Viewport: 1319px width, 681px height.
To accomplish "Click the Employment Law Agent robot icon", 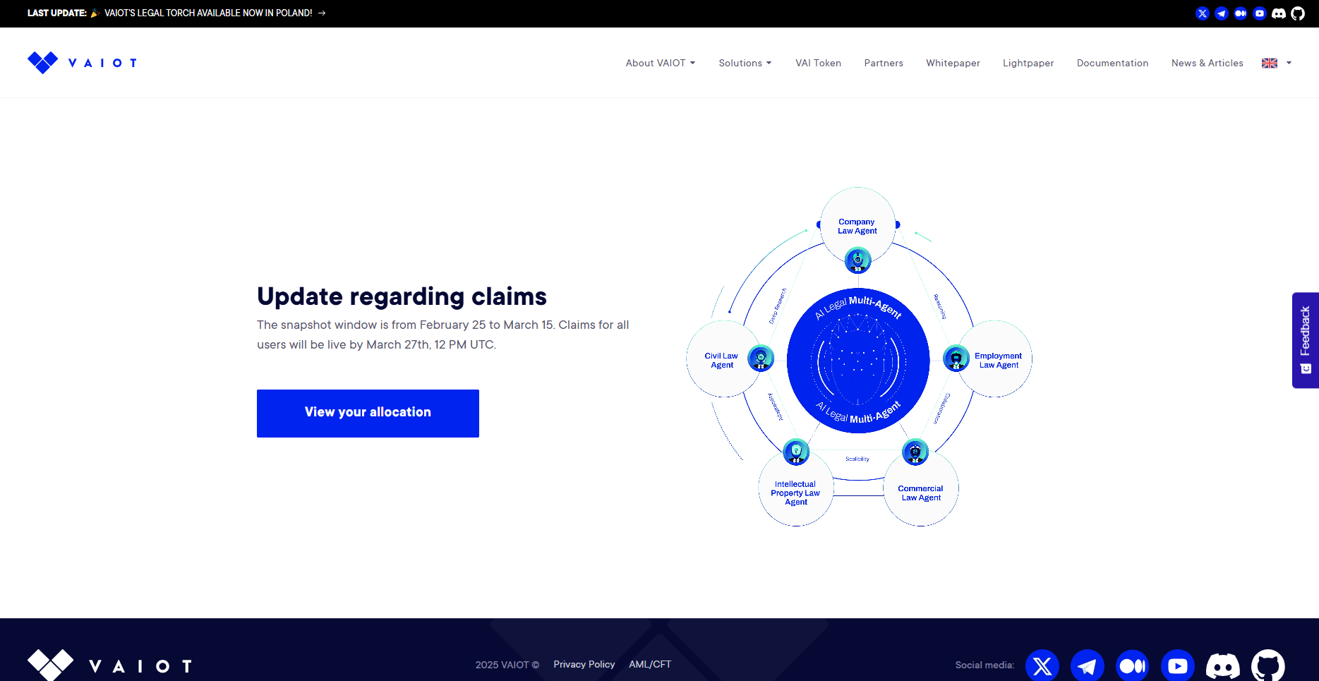I will (x=956, y=358).
